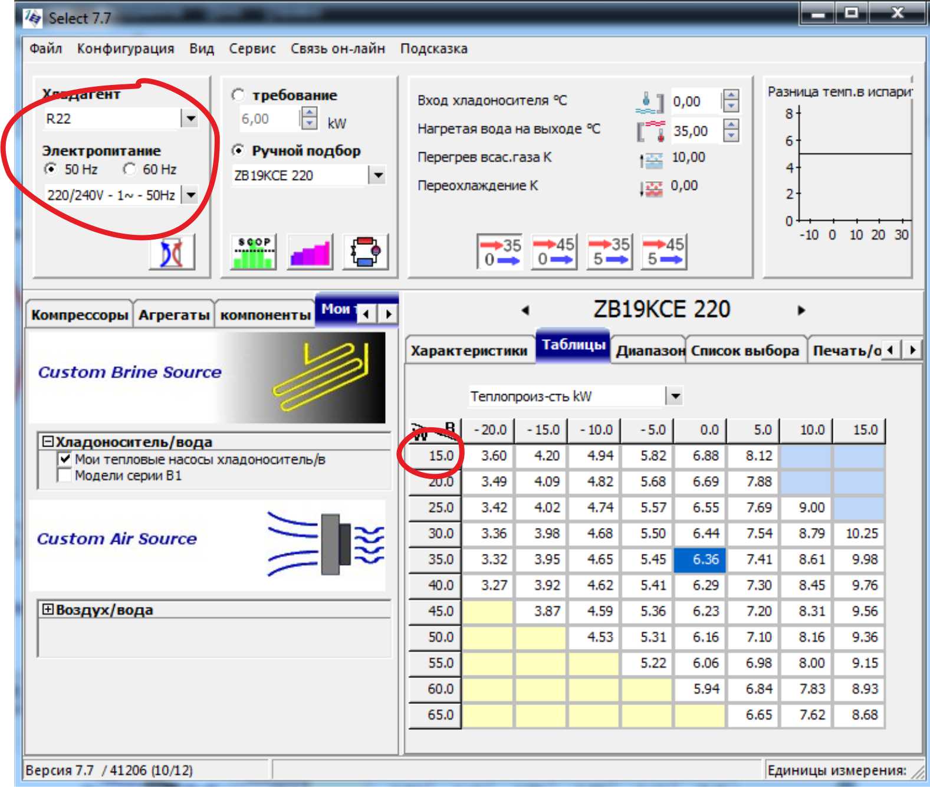Select the требование radio button
The width and height of the screenshot is (930, 787).
(x=238, y=94)
